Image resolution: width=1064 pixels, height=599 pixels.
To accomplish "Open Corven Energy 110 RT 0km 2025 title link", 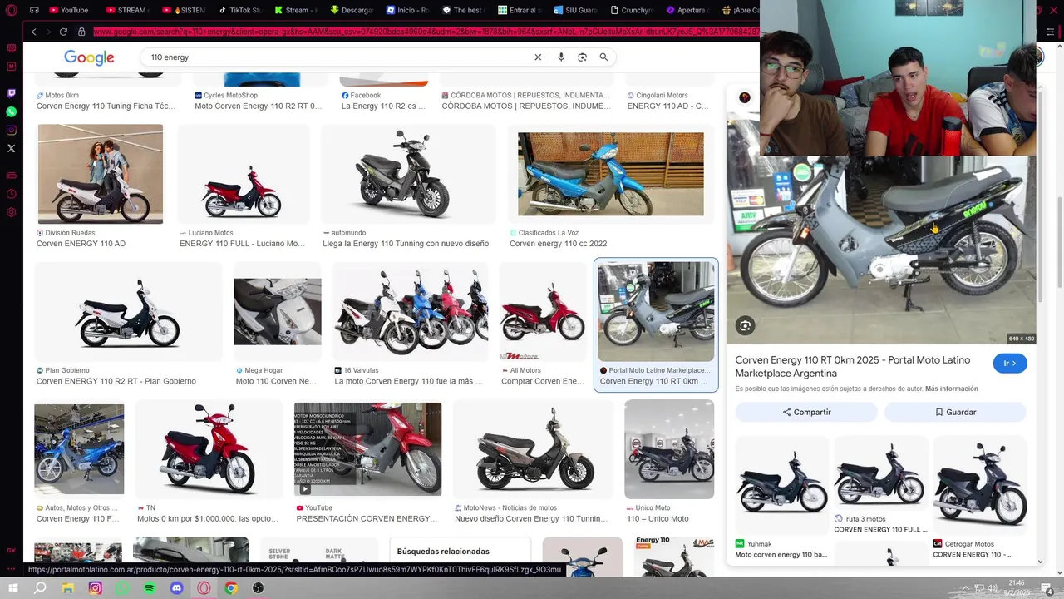I will [853, 367].
